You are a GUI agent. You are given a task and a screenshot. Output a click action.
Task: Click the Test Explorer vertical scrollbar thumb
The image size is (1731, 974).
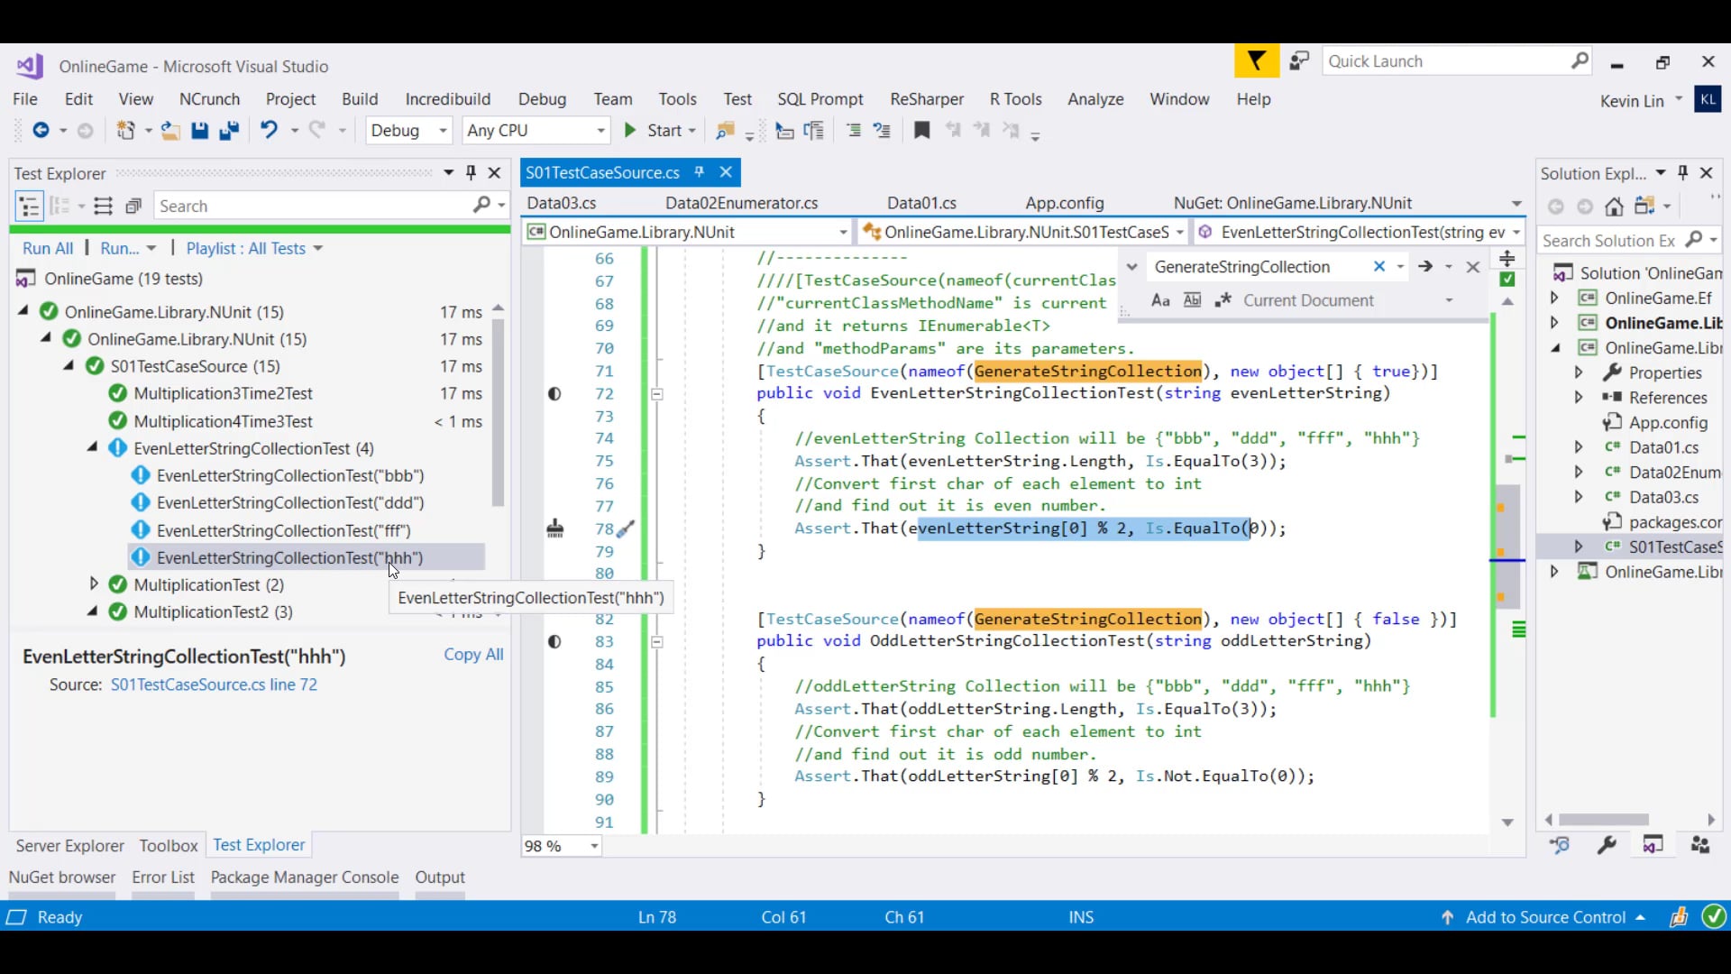(x=498, y=410)
